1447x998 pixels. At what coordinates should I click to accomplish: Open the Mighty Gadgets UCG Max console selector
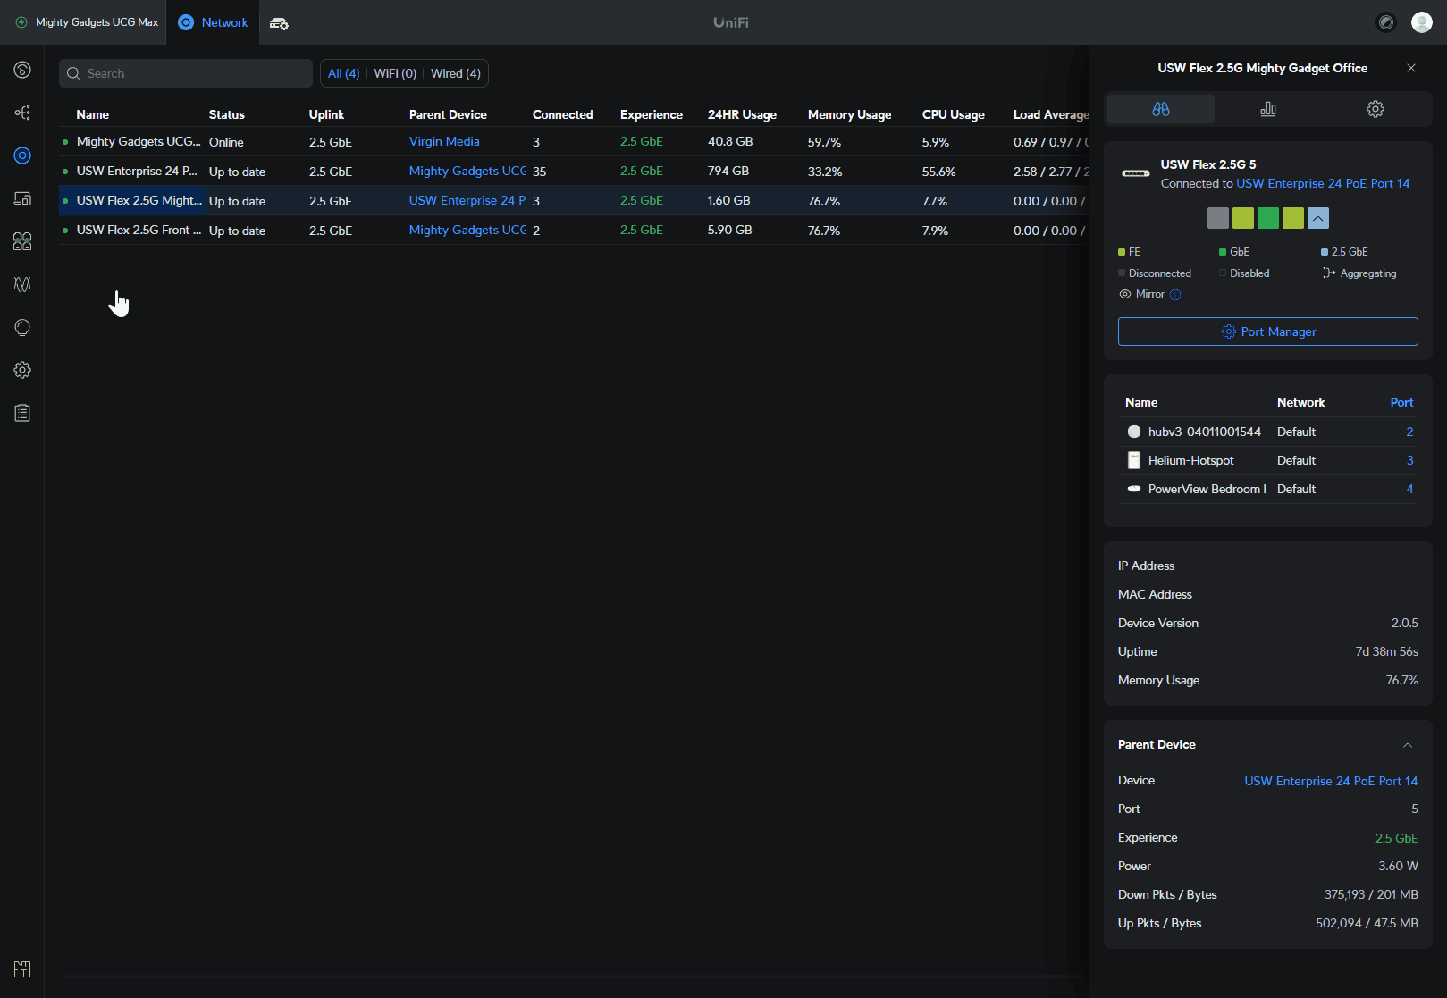(x=87, y=22)
